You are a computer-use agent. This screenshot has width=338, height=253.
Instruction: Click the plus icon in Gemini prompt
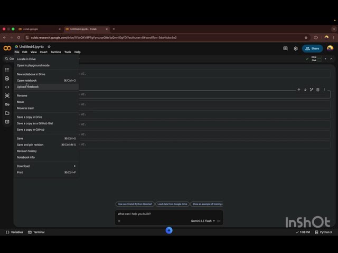pos(119,221)
